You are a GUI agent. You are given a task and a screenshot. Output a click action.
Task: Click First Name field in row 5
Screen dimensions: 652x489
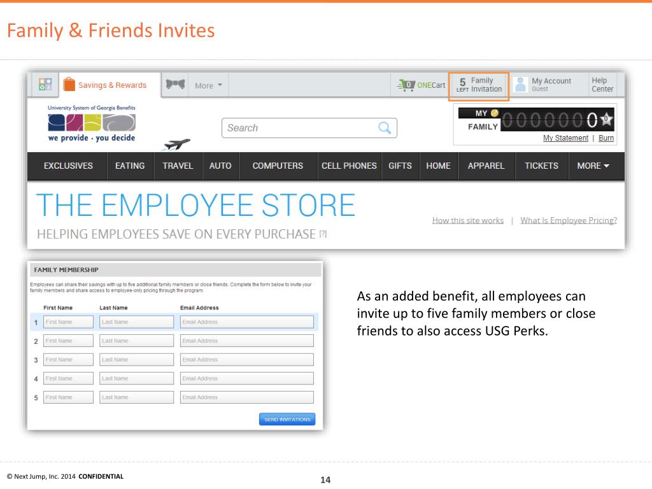pos(68,397)
